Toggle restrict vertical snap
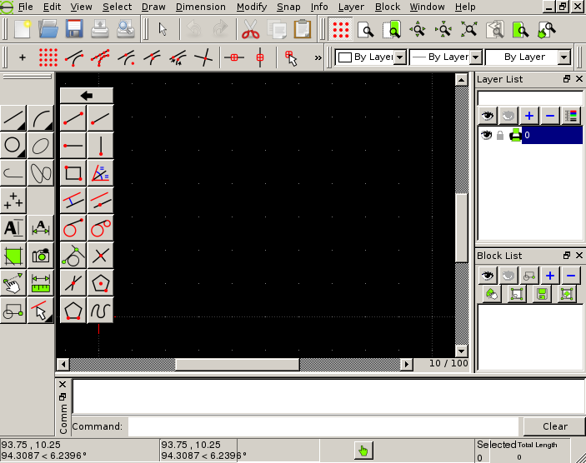586x463 pixels. click(x=260, y=57)
